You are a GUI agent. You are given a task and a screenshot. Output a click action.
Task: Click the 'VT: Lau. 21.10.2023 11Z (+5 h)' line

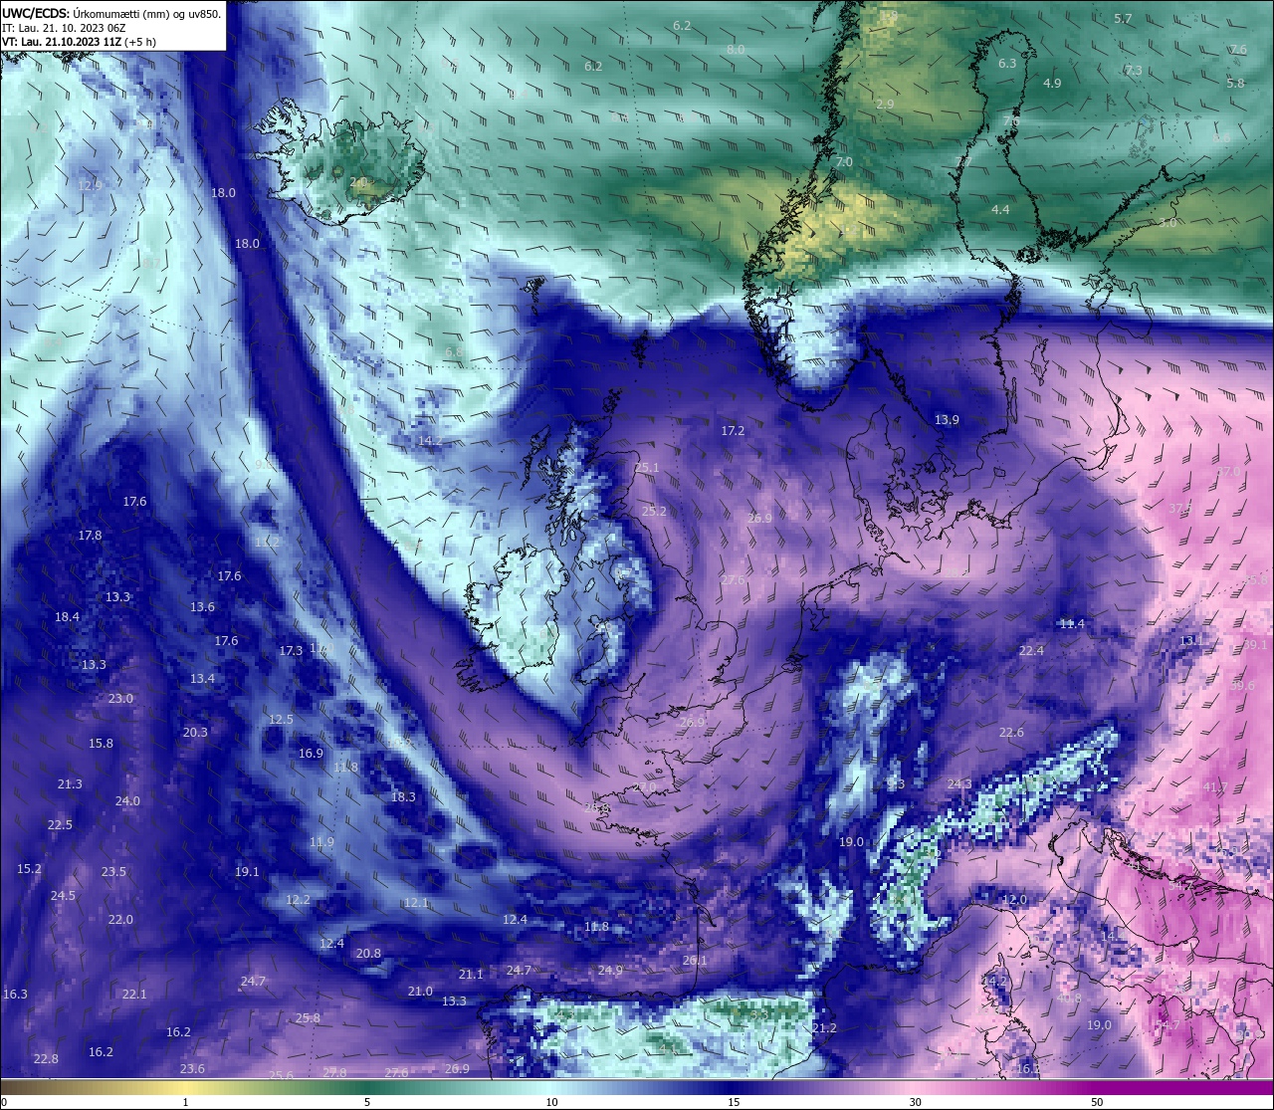(x=79, y=42)
